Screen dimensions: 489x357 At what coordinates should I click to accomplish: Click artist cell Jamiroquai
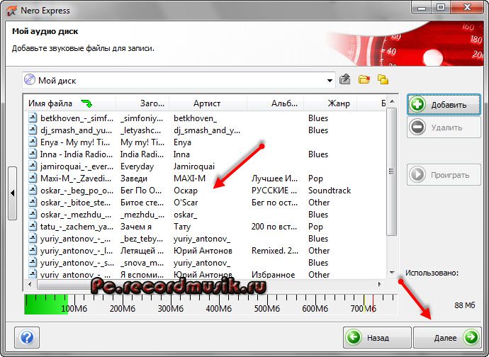194,166
